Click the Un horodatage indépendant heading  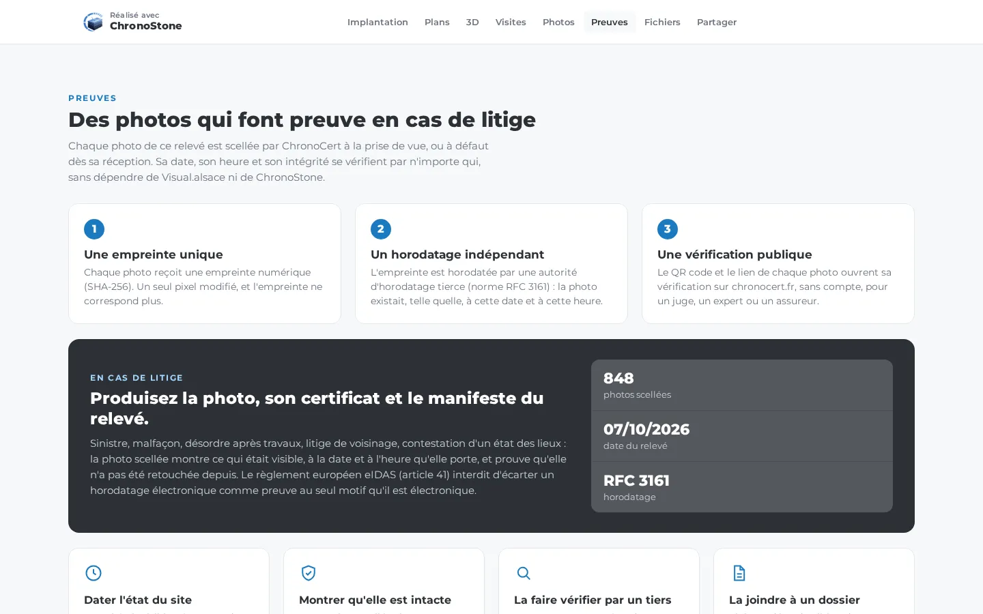457,254
